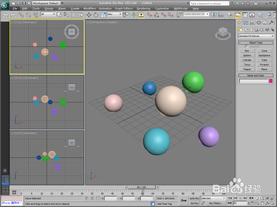Activate the Select and Move tool
This screenshot has height=207, width=277.
89,15
